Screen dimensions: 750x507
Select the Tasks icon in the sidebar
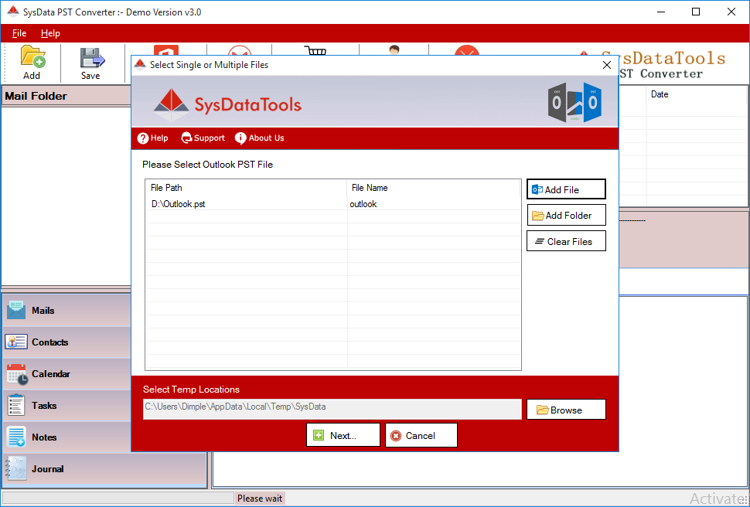[x=17, y=405]
